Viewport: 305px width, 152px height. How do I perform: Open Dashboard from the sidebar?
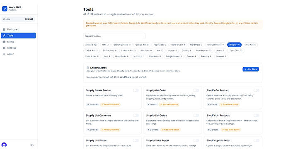click(18, 29)
